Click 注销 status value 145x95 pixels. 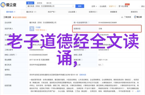(100, 29)
